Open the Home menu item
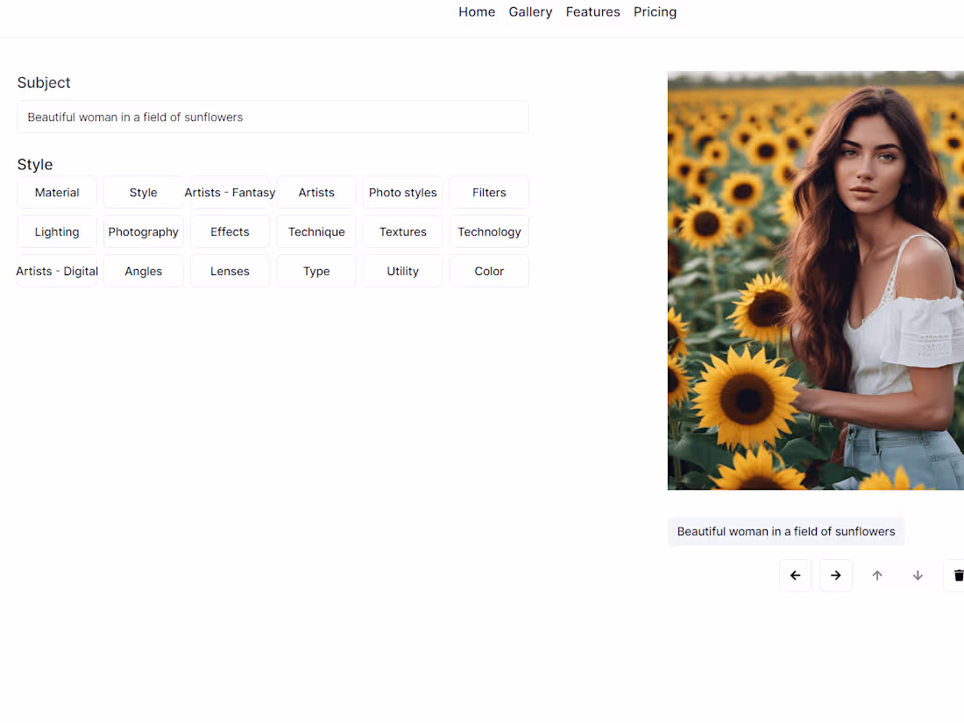This screenshot has height=723, width=964. [x=477, y=11]
